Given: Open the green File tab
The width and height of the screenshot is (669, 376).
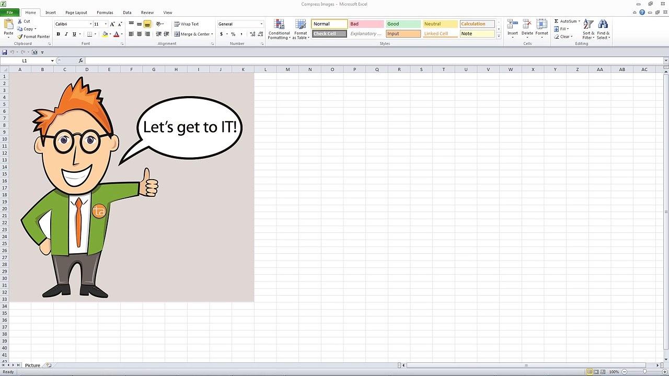Looking at the screenshot, I should tap(10, 13).
